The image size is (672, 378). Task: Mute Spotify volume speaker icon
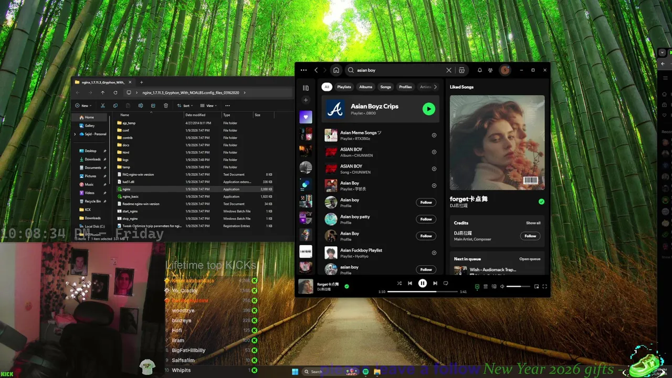click(502, 287)
